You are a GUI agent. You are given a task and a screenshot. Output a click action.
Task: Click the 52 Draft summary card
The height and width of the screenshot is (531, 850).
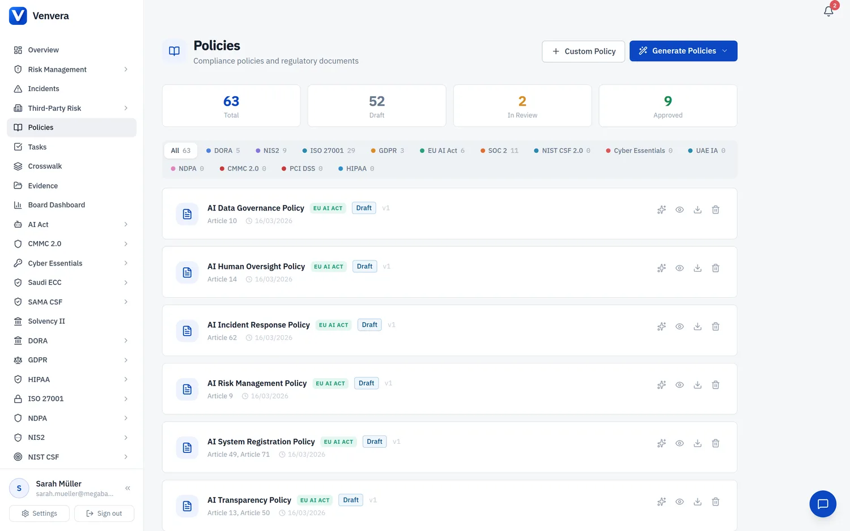(x=377, y=106)
